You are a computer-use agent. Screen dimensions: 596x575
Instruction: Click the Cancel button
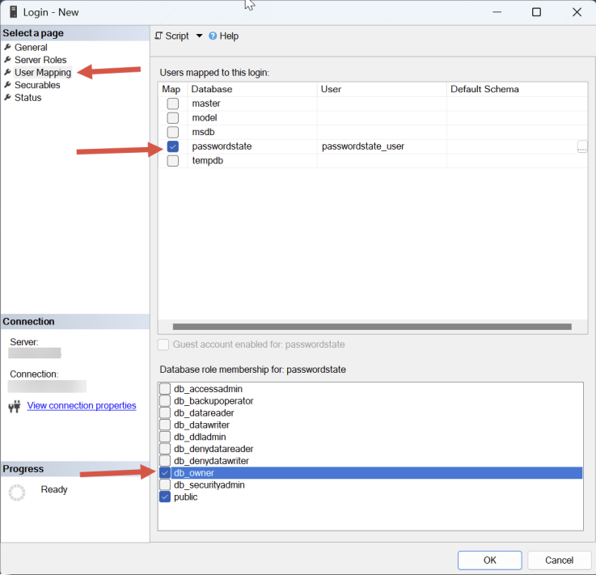559,560
